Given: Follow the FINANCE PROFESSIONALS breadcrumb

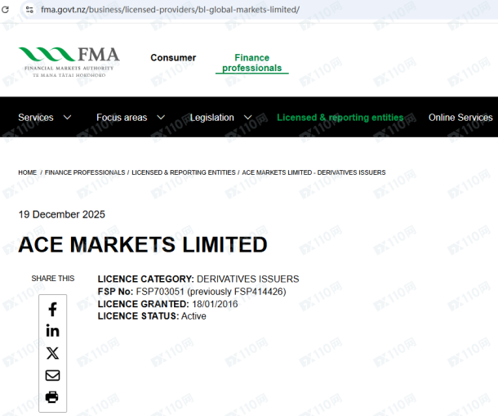Looking at the screenshot, I should pyautogui.click(x=85, y=172).
